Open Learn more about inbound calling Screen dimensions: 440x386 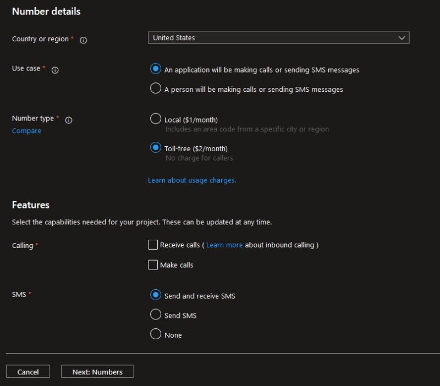point(224,245)
